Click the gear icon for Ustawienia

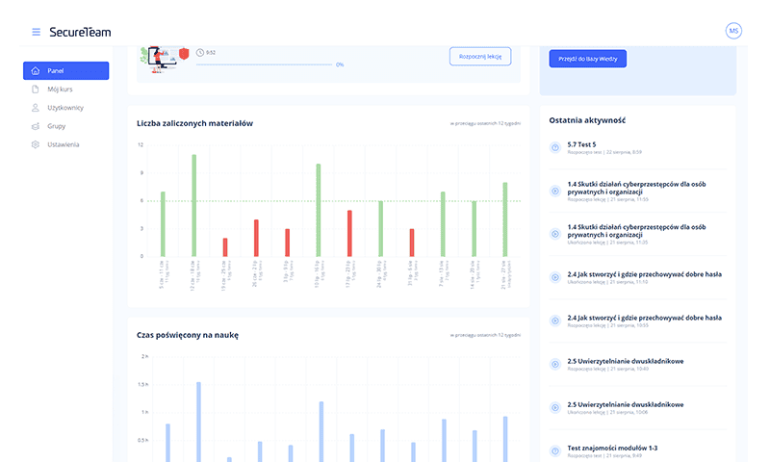coord(36,144)
